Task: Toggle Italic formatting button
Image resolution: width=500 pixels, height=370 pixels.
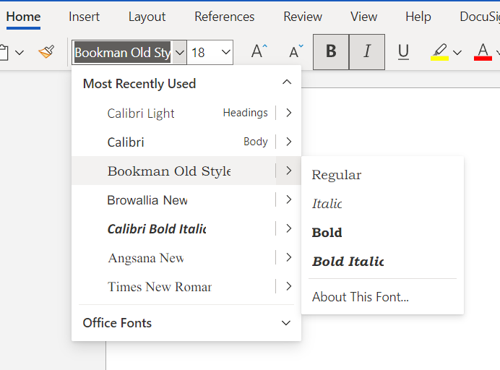Action: point(367,52)
